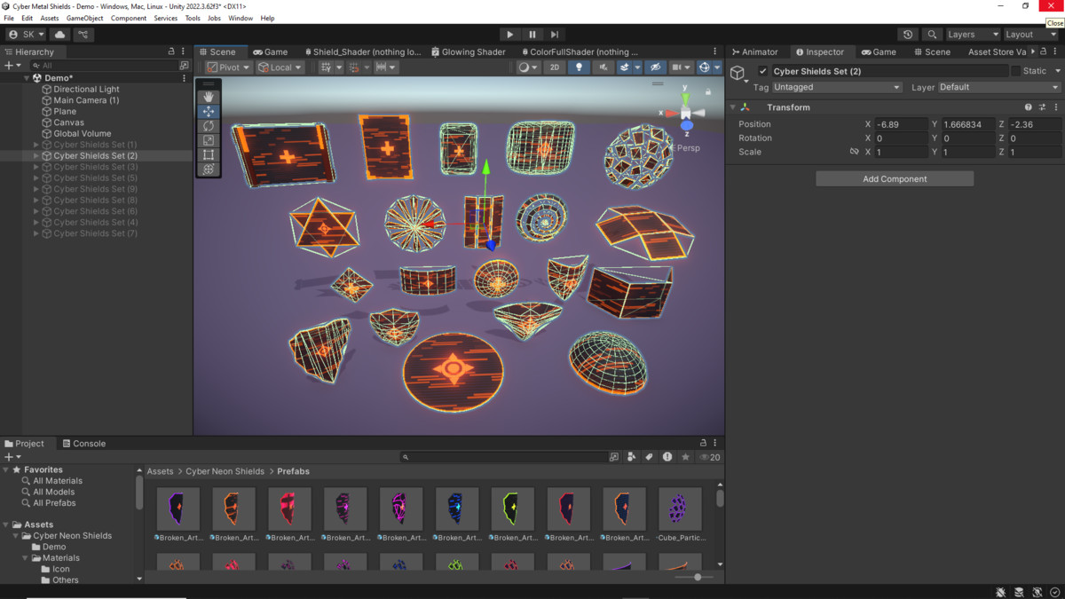Open Unity Cloud services via cloud icon
This screenshot has height=599, width=1065.
coord(59,34)
